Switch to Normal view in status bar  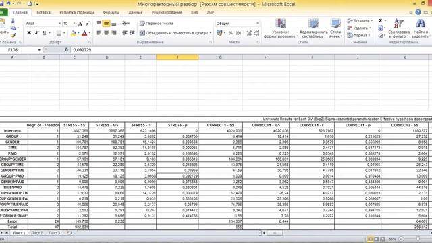[370, 239]
